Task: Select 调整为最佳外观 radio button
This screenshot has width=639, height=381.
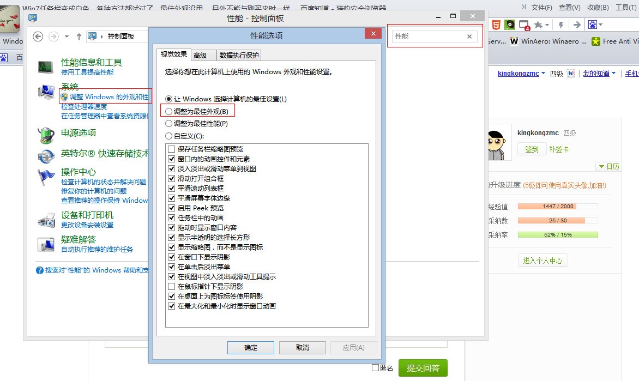Action: point(168,111)
